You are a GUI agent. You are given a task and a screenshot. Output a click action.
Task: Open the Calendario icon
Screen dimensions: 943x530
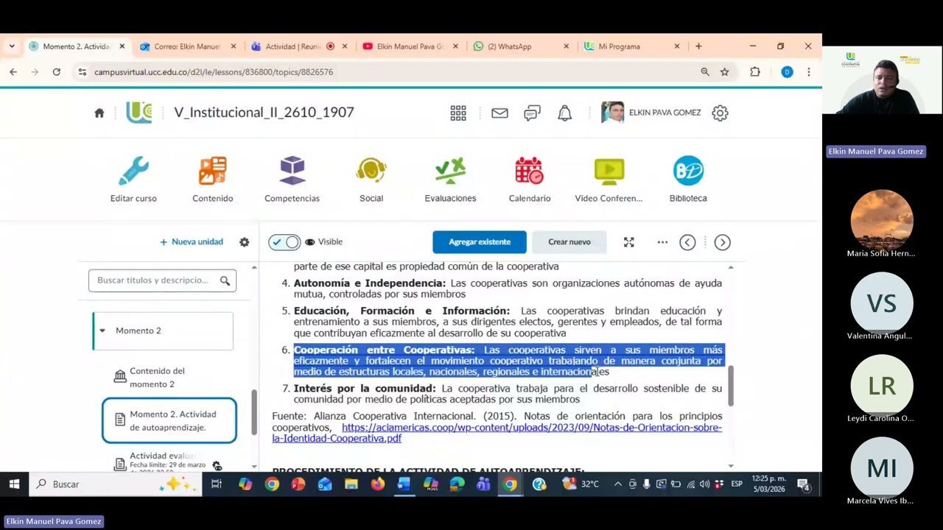[529, 171]
